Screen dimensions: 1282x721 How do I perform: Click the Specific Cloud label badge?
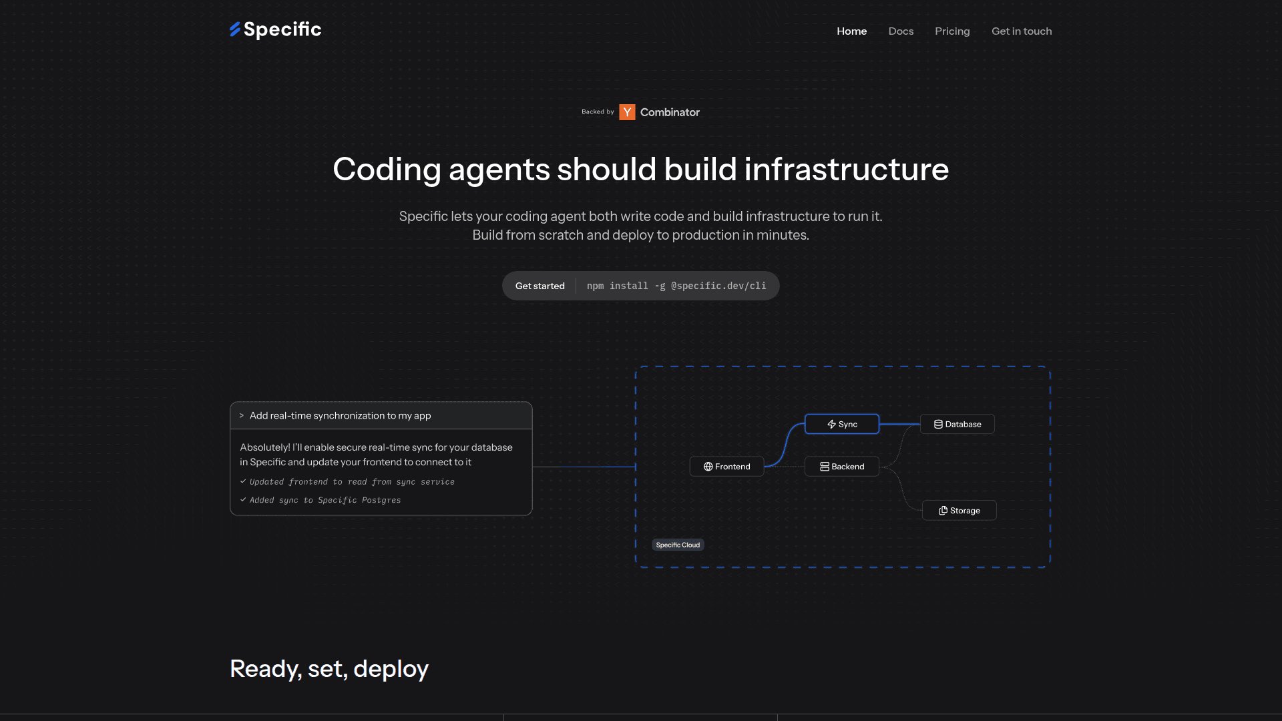678,545
